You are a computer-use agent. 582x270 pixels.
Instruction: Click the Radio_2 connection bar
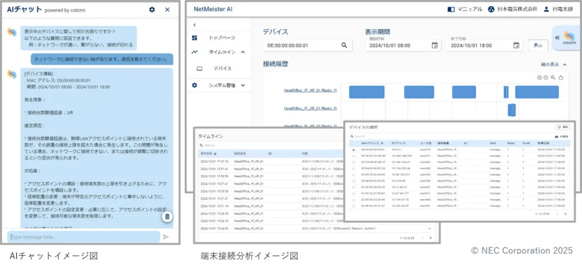pos(512,110)
